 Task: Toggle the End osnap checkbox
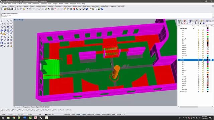[x=2, y=110]
